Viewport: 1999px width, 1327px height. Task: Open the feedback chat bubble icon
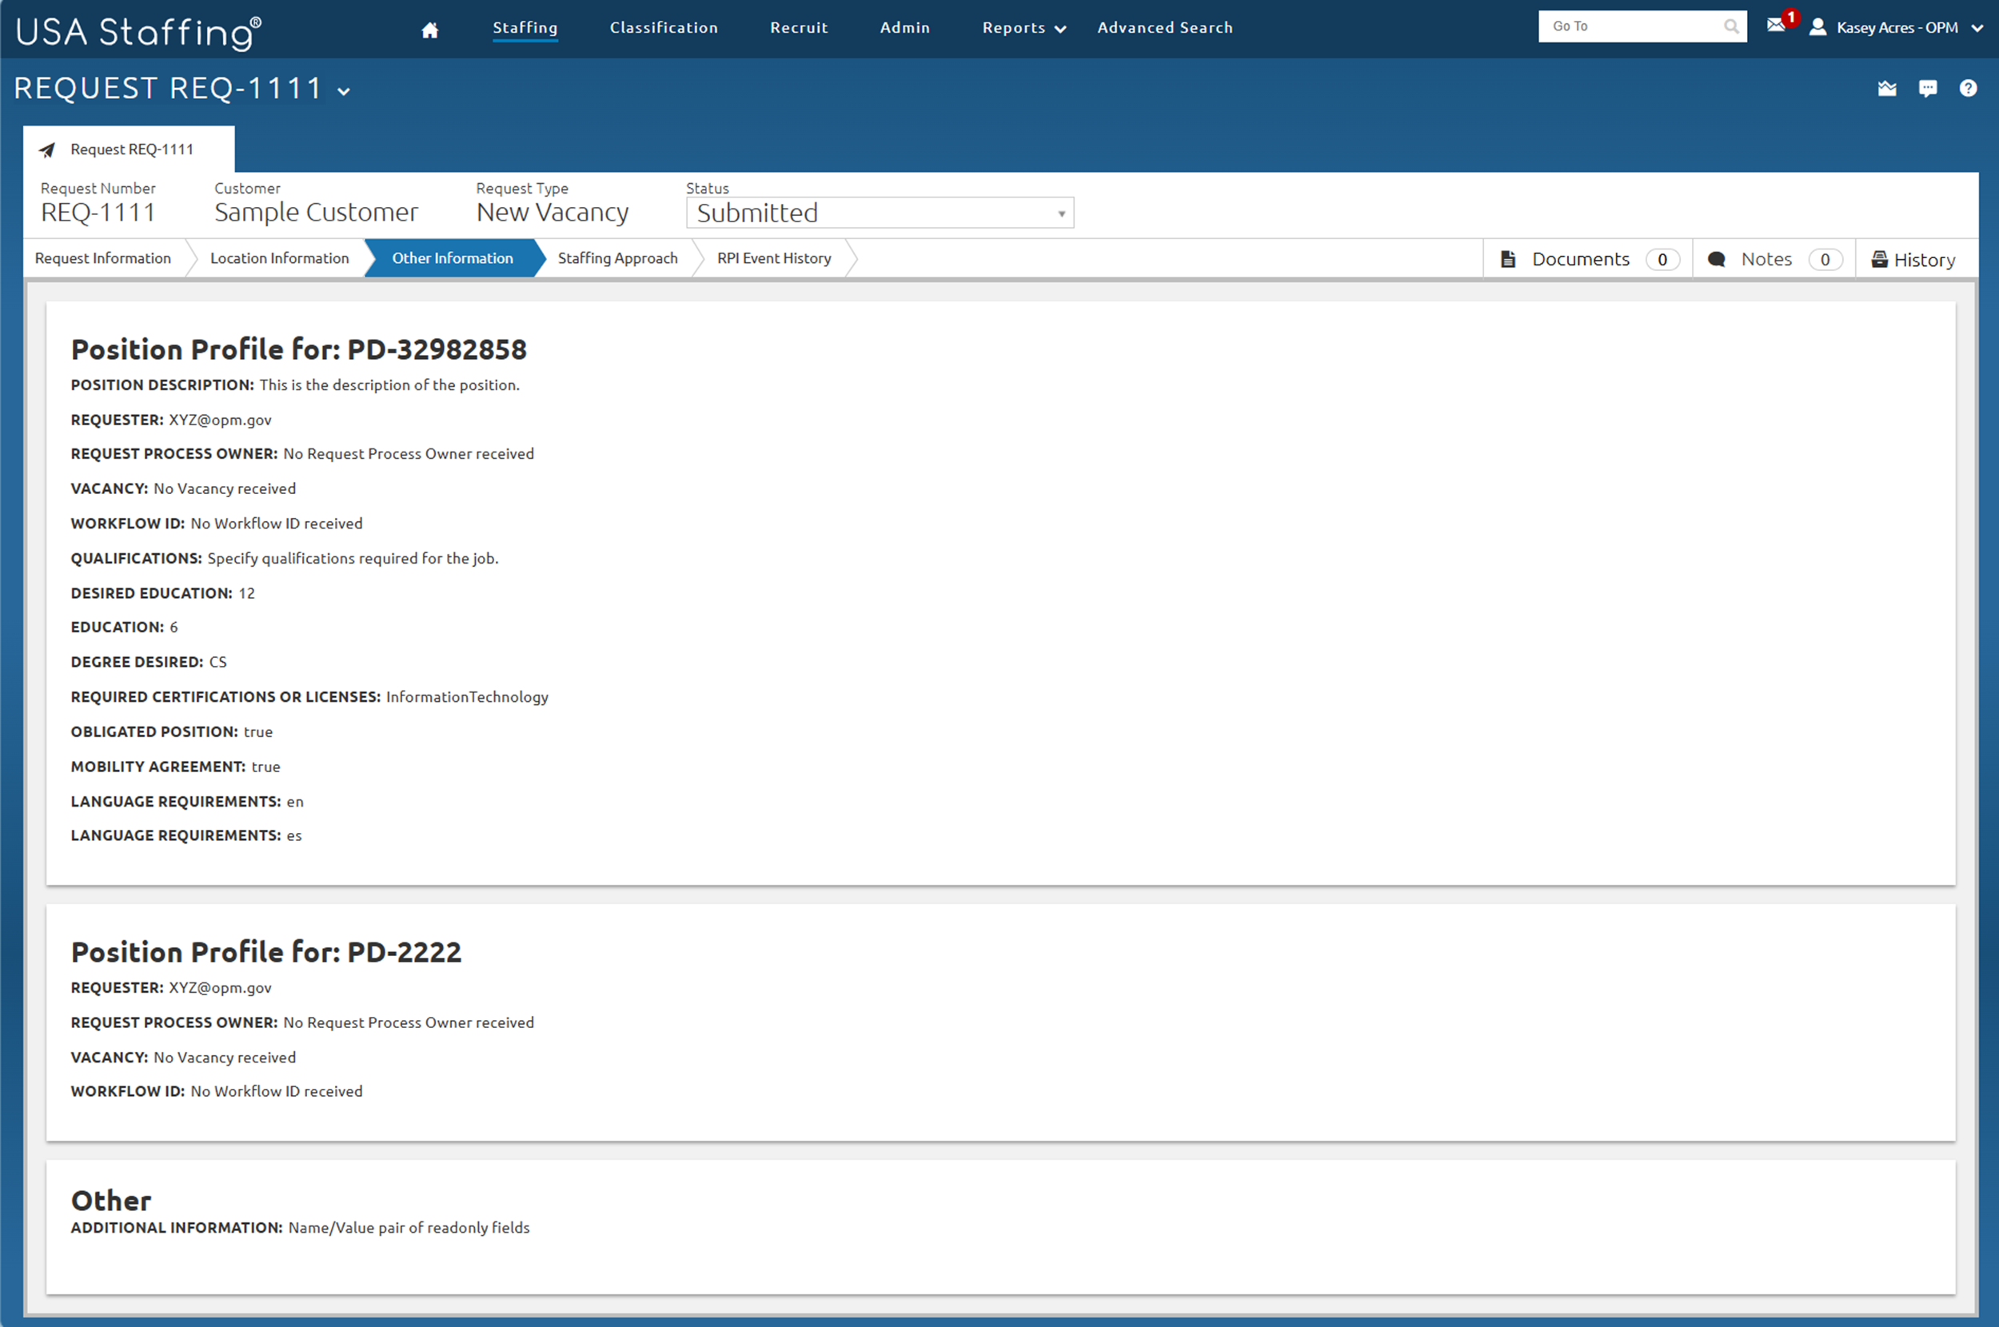point(1927,88)
